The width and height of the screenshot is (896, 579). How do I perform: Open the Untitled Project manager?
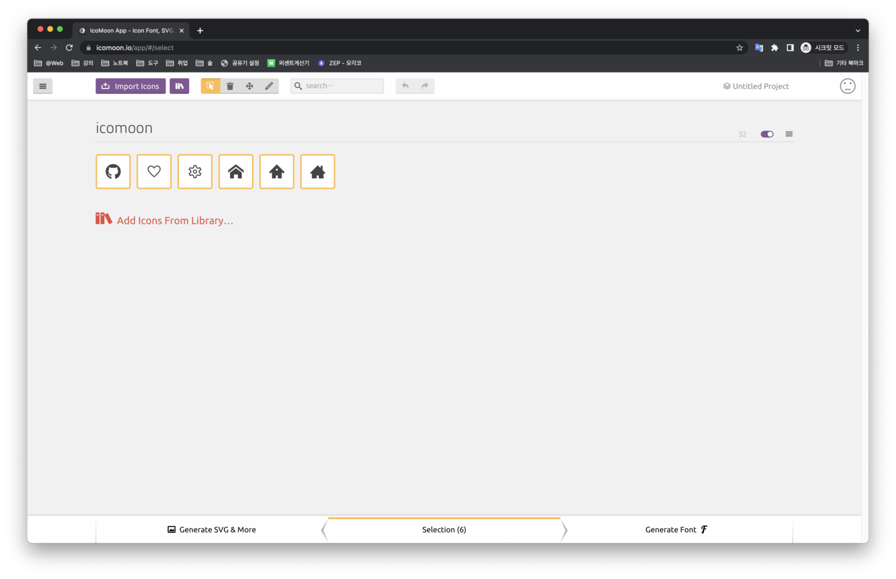756,86
